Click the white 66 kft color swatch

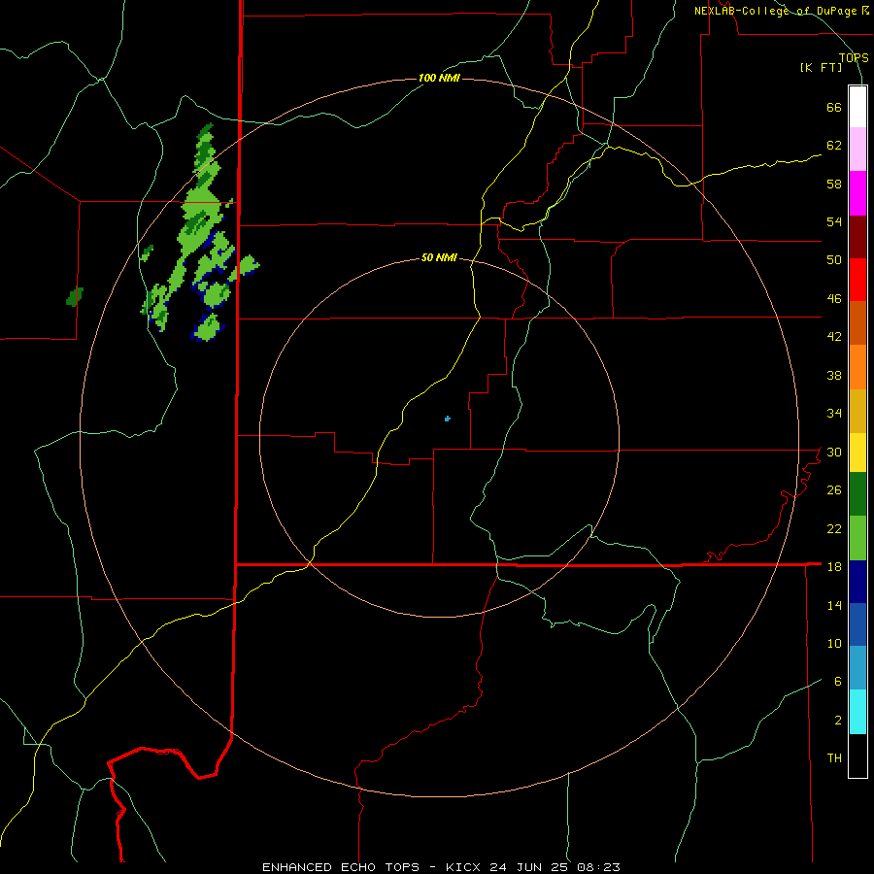pos(857,107)
